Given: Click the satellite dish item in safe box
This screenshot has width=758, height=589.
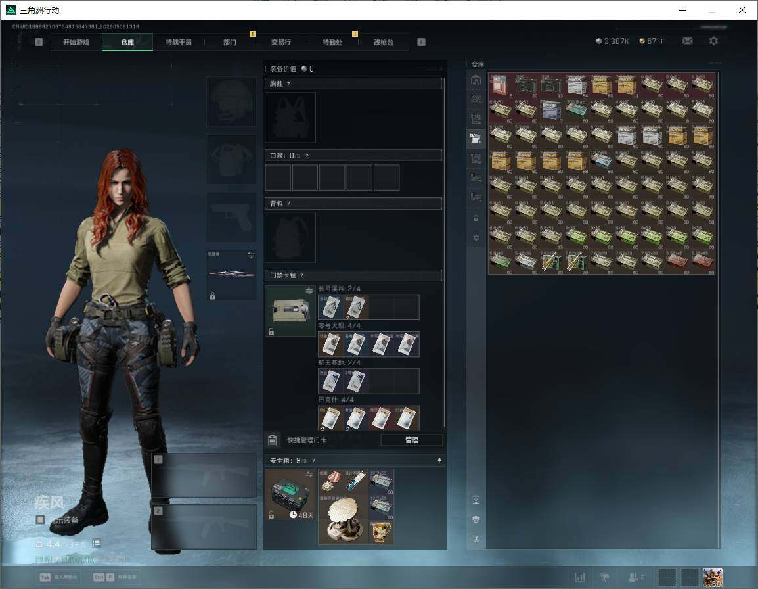Looking at the screenshot, I should (344, 519).
